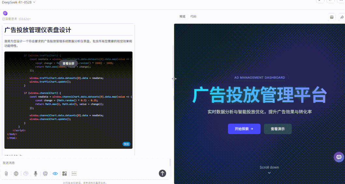Image resolution: width=345 pixels, height=184 pixels.
Task: Open the floating chat bubble icon
Action: click(x=339, y=157)
